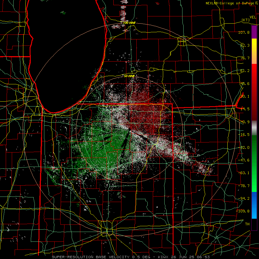The height and width of the screenshot is (259, 259).
Task: Click the "14.5" scale value
Action: click(x=245, y=109)
